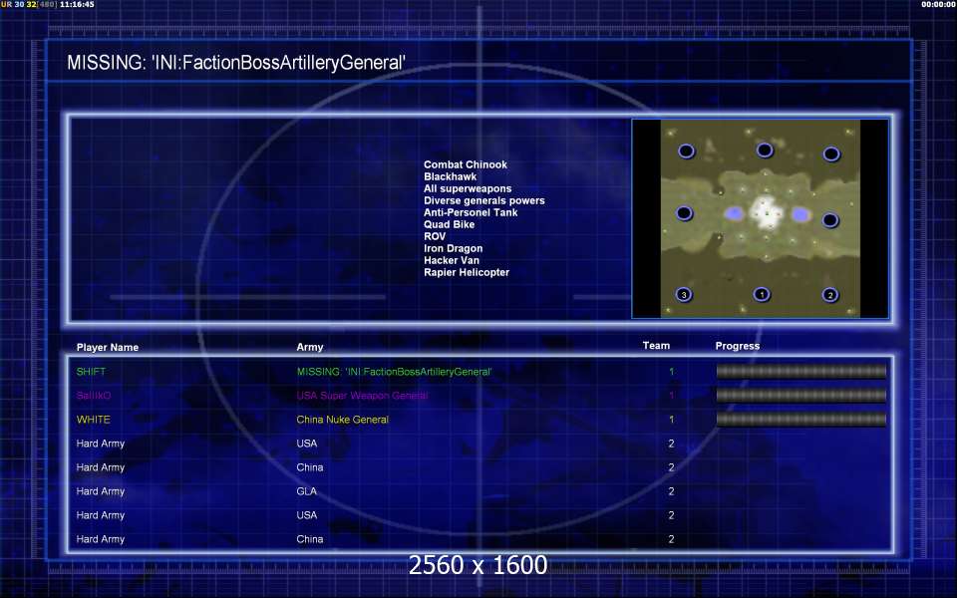
Task: Click start position marker 1 on minimap
Action: (761, 294)
